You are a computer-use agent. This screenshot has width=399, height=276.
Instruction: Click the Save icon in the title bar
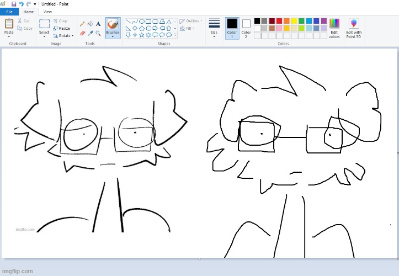click(14, 4)
